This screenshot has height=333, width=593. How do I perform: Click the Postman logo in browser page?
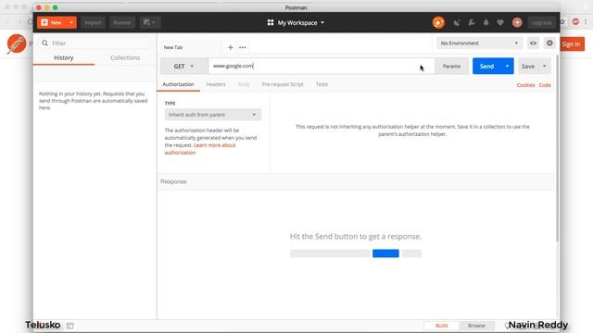click(x=17, y=43)
